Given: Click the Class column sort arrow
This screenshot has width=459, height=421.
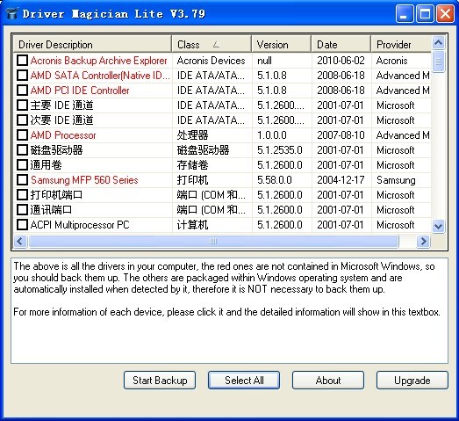Looking at the screenshot, I should click(x=216, y=45).
